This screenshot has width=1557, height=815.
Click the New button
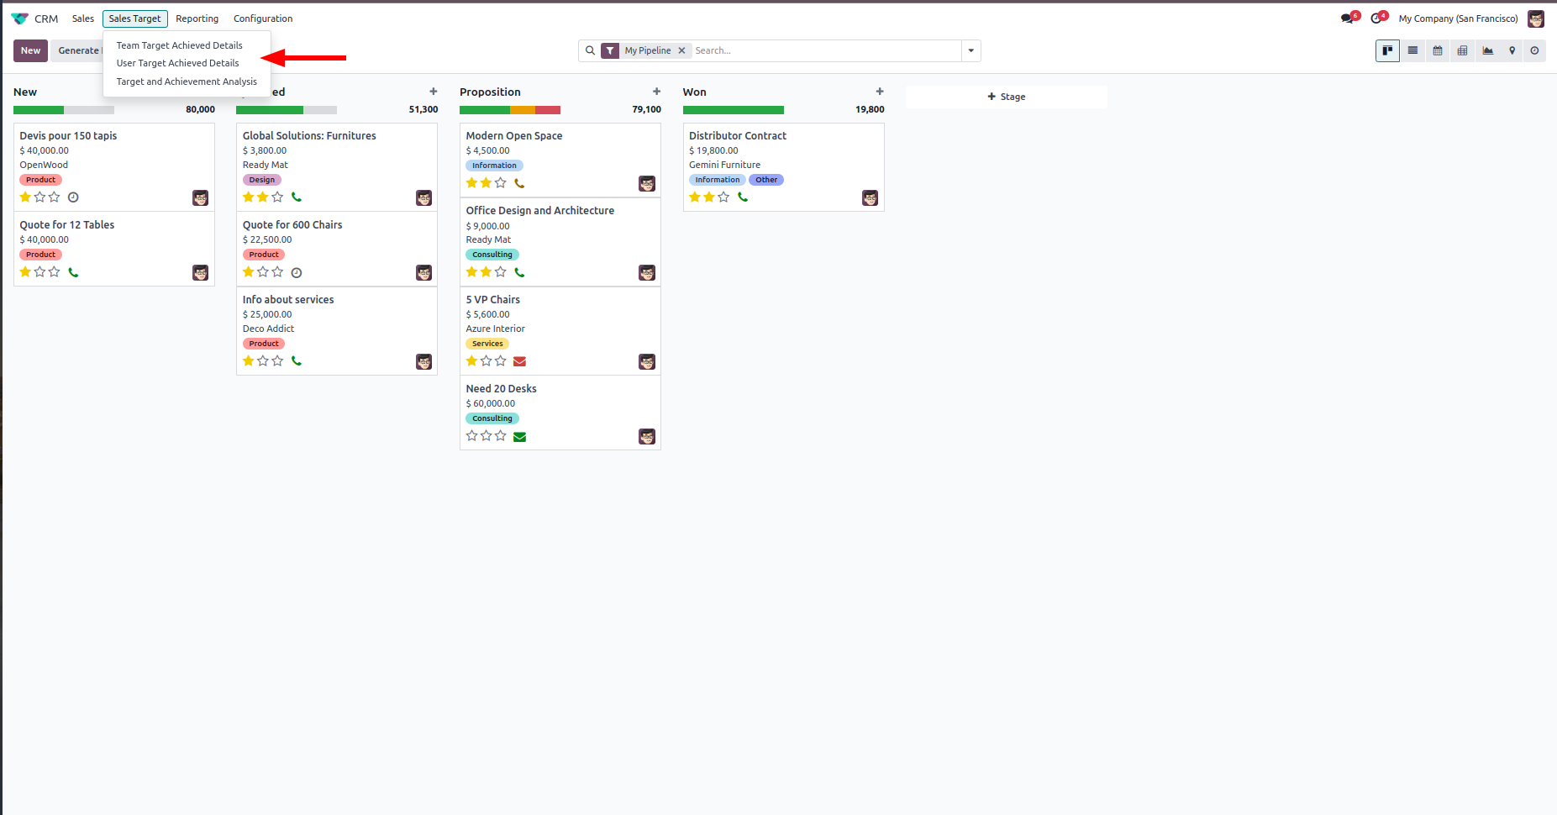[x=30, y=50]
